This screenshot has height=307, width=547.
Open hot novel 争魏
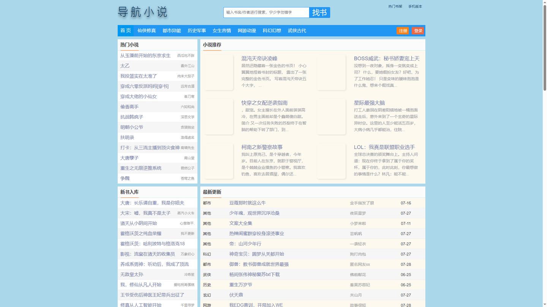[x=125, y=179]
